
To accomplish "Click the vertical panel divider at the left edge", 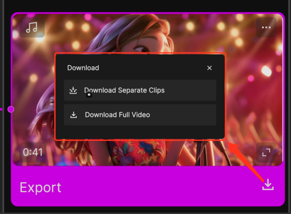I will (x=4, y=107).
